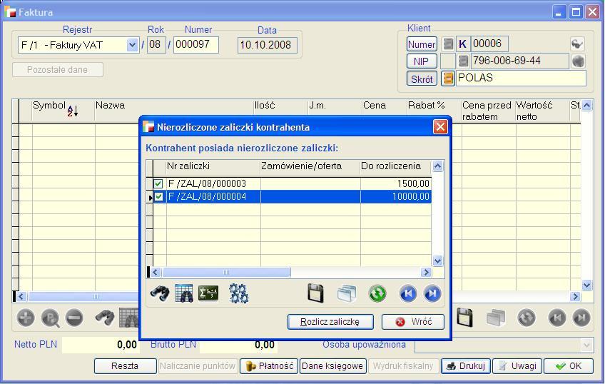Screen dimensions: 605x384
Task: Click the list icon next to client Numer
Action: (448, 44)
